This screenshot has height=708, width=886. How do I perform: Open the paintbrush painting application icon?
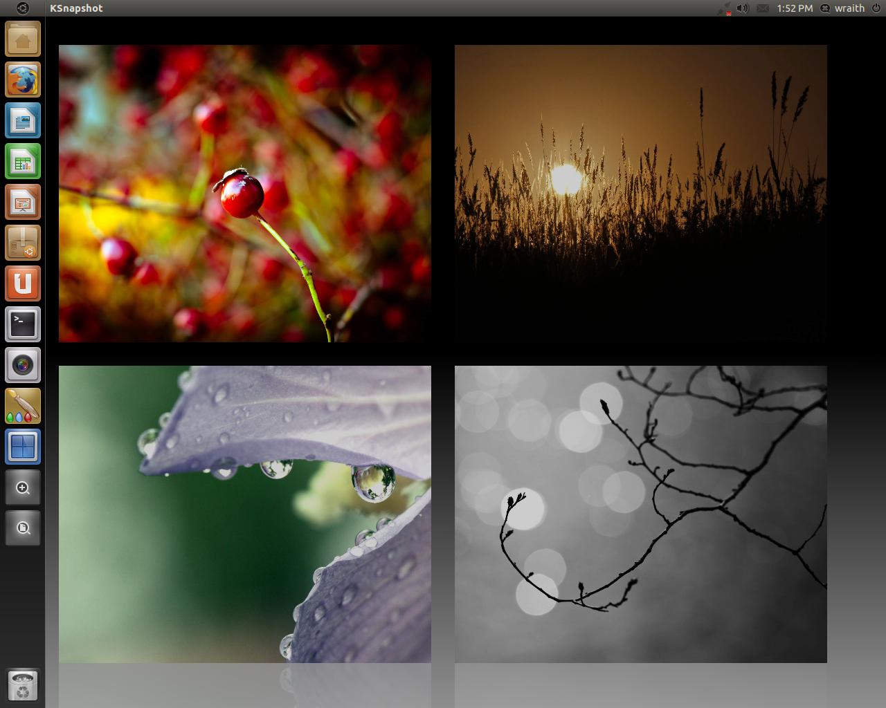(23, 406)
